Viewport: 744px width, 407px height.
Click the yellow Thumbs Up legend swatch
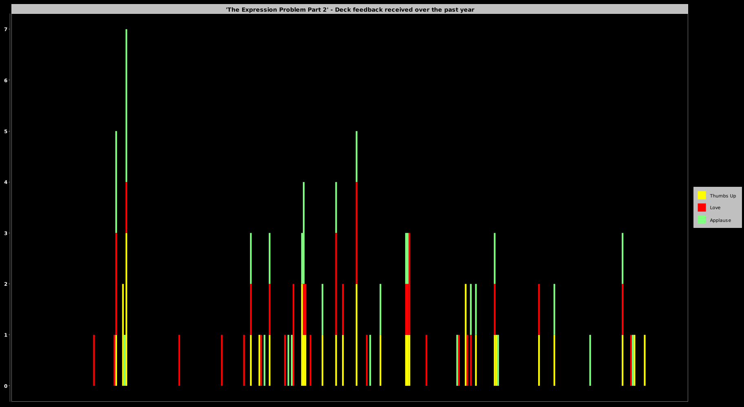click(702, 195)
